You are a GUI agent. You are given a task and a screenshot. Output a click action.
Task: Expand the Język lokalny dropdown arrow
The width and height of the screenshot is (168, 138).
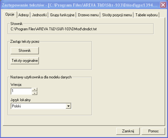68,106
